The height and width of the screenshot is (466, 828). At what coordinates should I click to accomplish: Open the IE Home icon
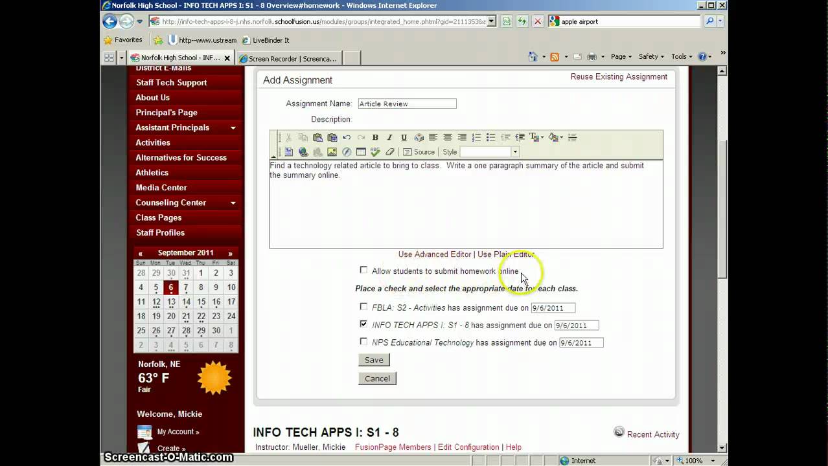click(533, 57)
